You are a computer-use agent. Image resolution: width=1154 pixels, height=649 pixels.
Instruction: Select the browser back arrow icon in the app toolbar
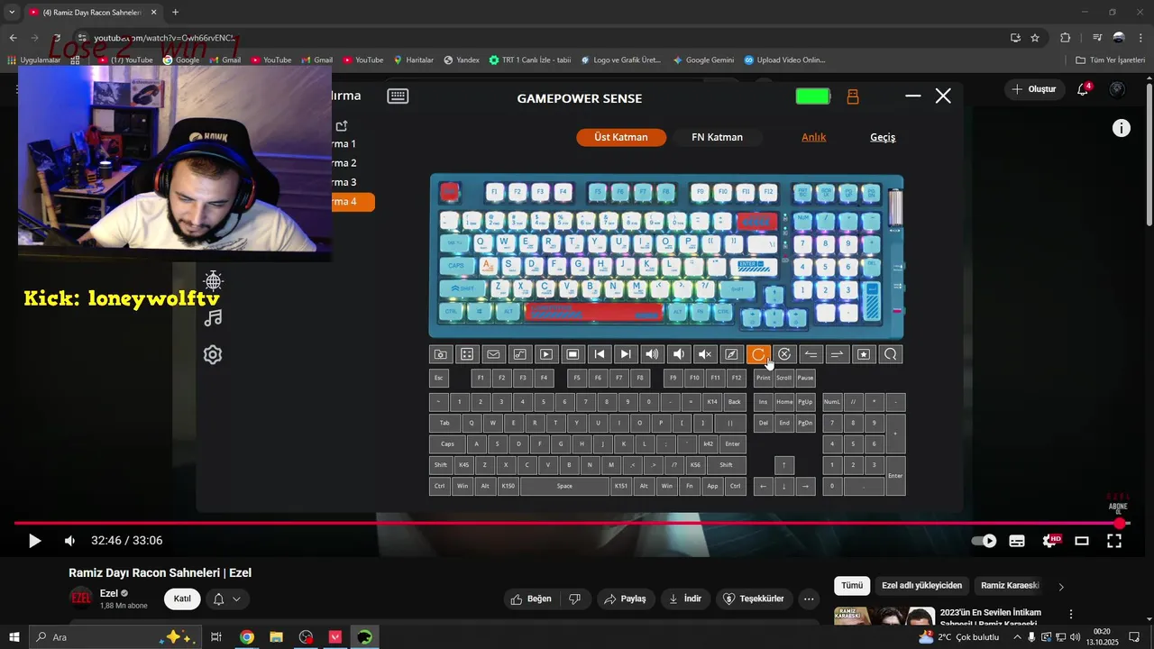[811, 354]
